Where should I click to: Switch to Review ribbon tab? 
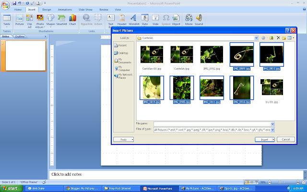[104, 10]
